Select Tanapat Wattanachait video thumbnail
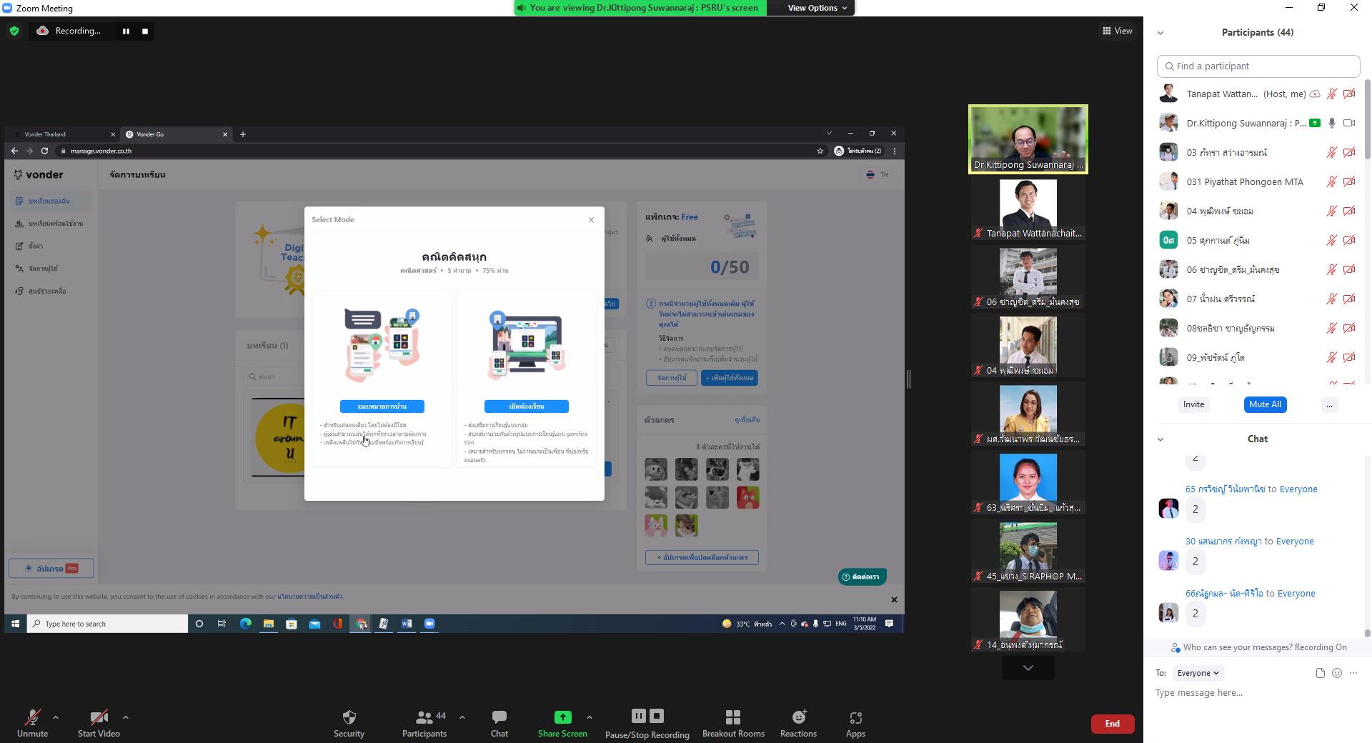The image size is (1372, 743). [x=1028, y=209]
